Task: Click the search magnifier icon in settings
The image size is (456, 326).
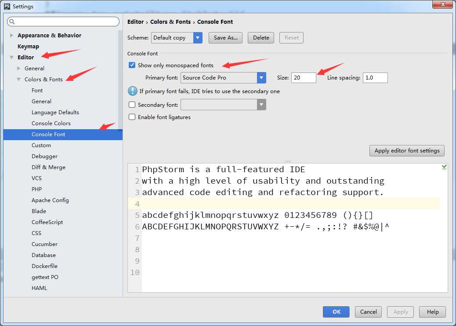Action: tap(12, 22)
